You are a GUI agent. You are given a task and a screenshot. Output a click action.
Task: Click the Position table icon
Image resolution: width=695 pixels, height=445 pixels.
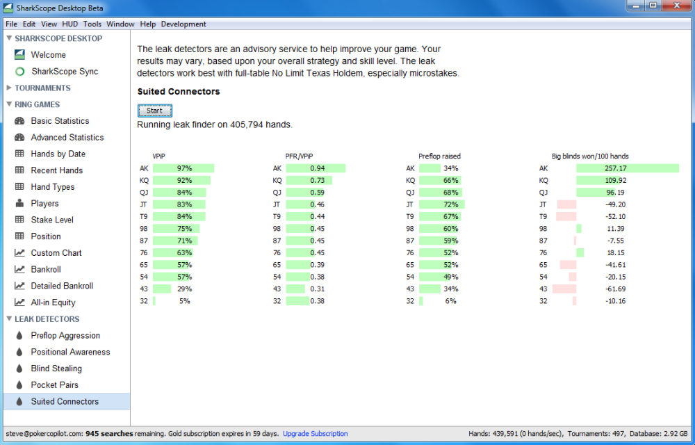click(x=19, y=236)
